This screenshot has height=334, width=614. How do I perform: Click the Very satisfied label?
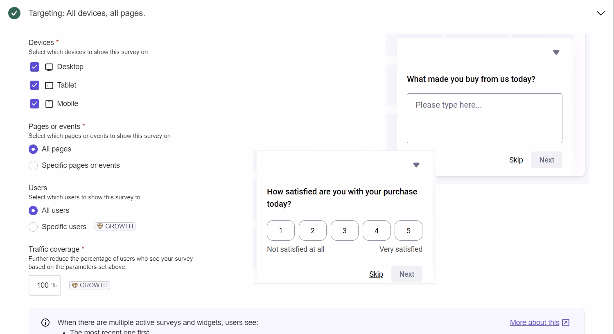401,249
